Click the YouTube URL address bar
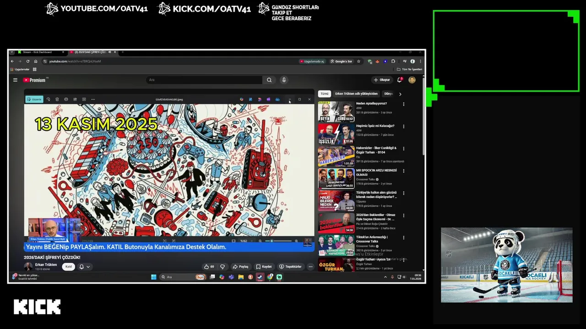Image resolution: width=586 pixels, height=329 pixels. pyautogui.click(x=169, y=61)
